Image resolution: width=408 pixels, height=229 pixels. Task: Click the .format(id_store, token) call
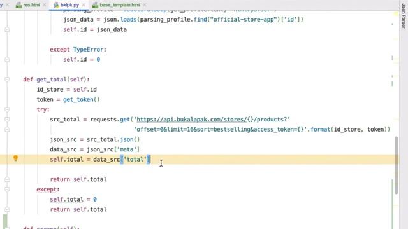[348, 130]
